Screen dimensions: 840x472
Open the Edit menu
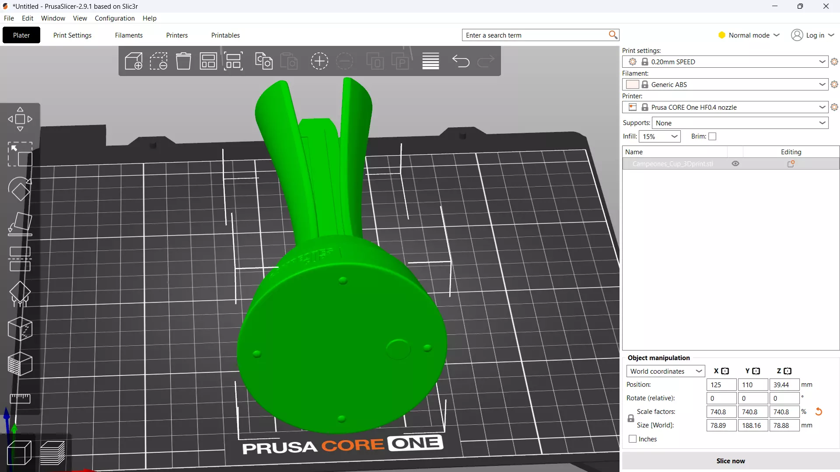(x=28, y=18)
